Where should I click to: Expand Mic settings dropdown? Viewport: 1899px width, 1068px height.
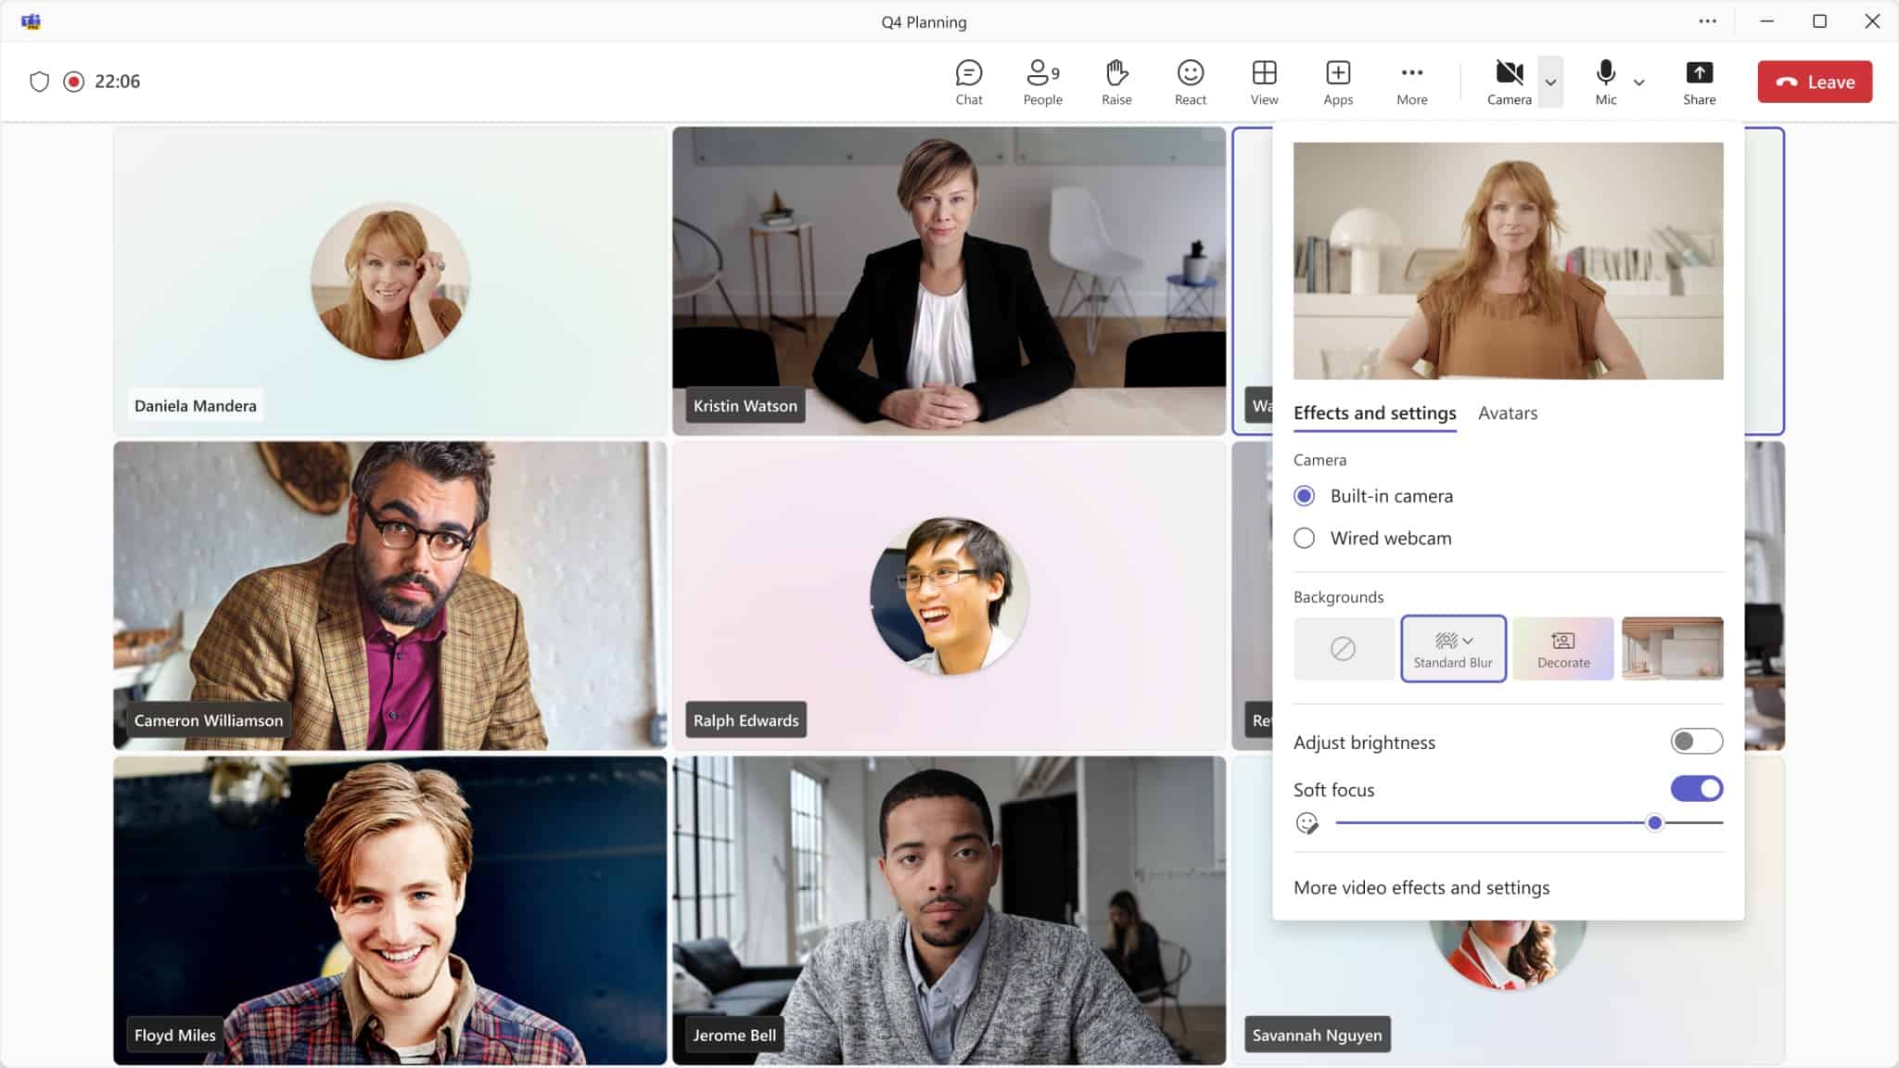(x=1639, y=81)
